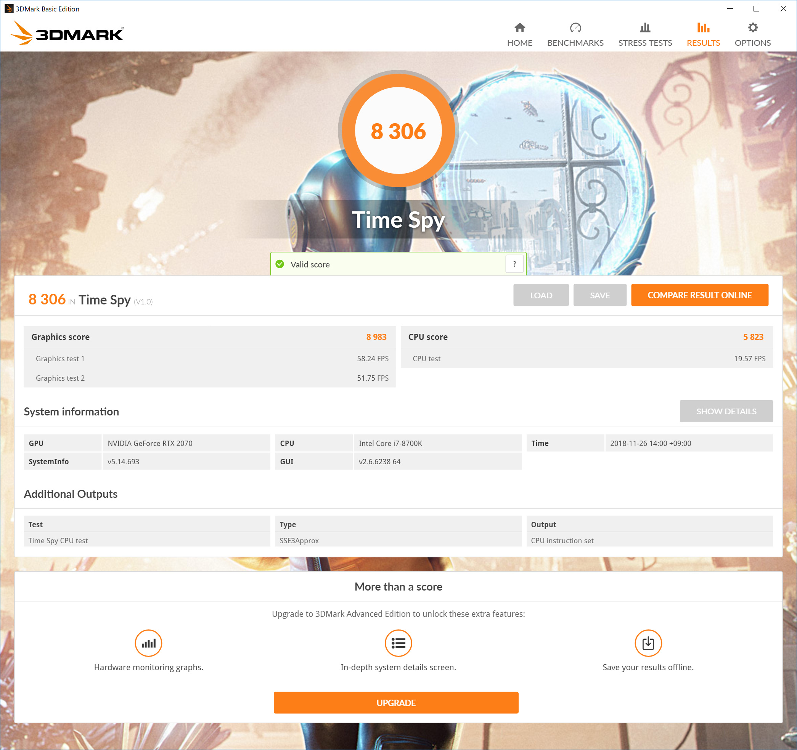Click the time value 2018-11-26 14:00
797x750 pixels.
click(689, 443)
